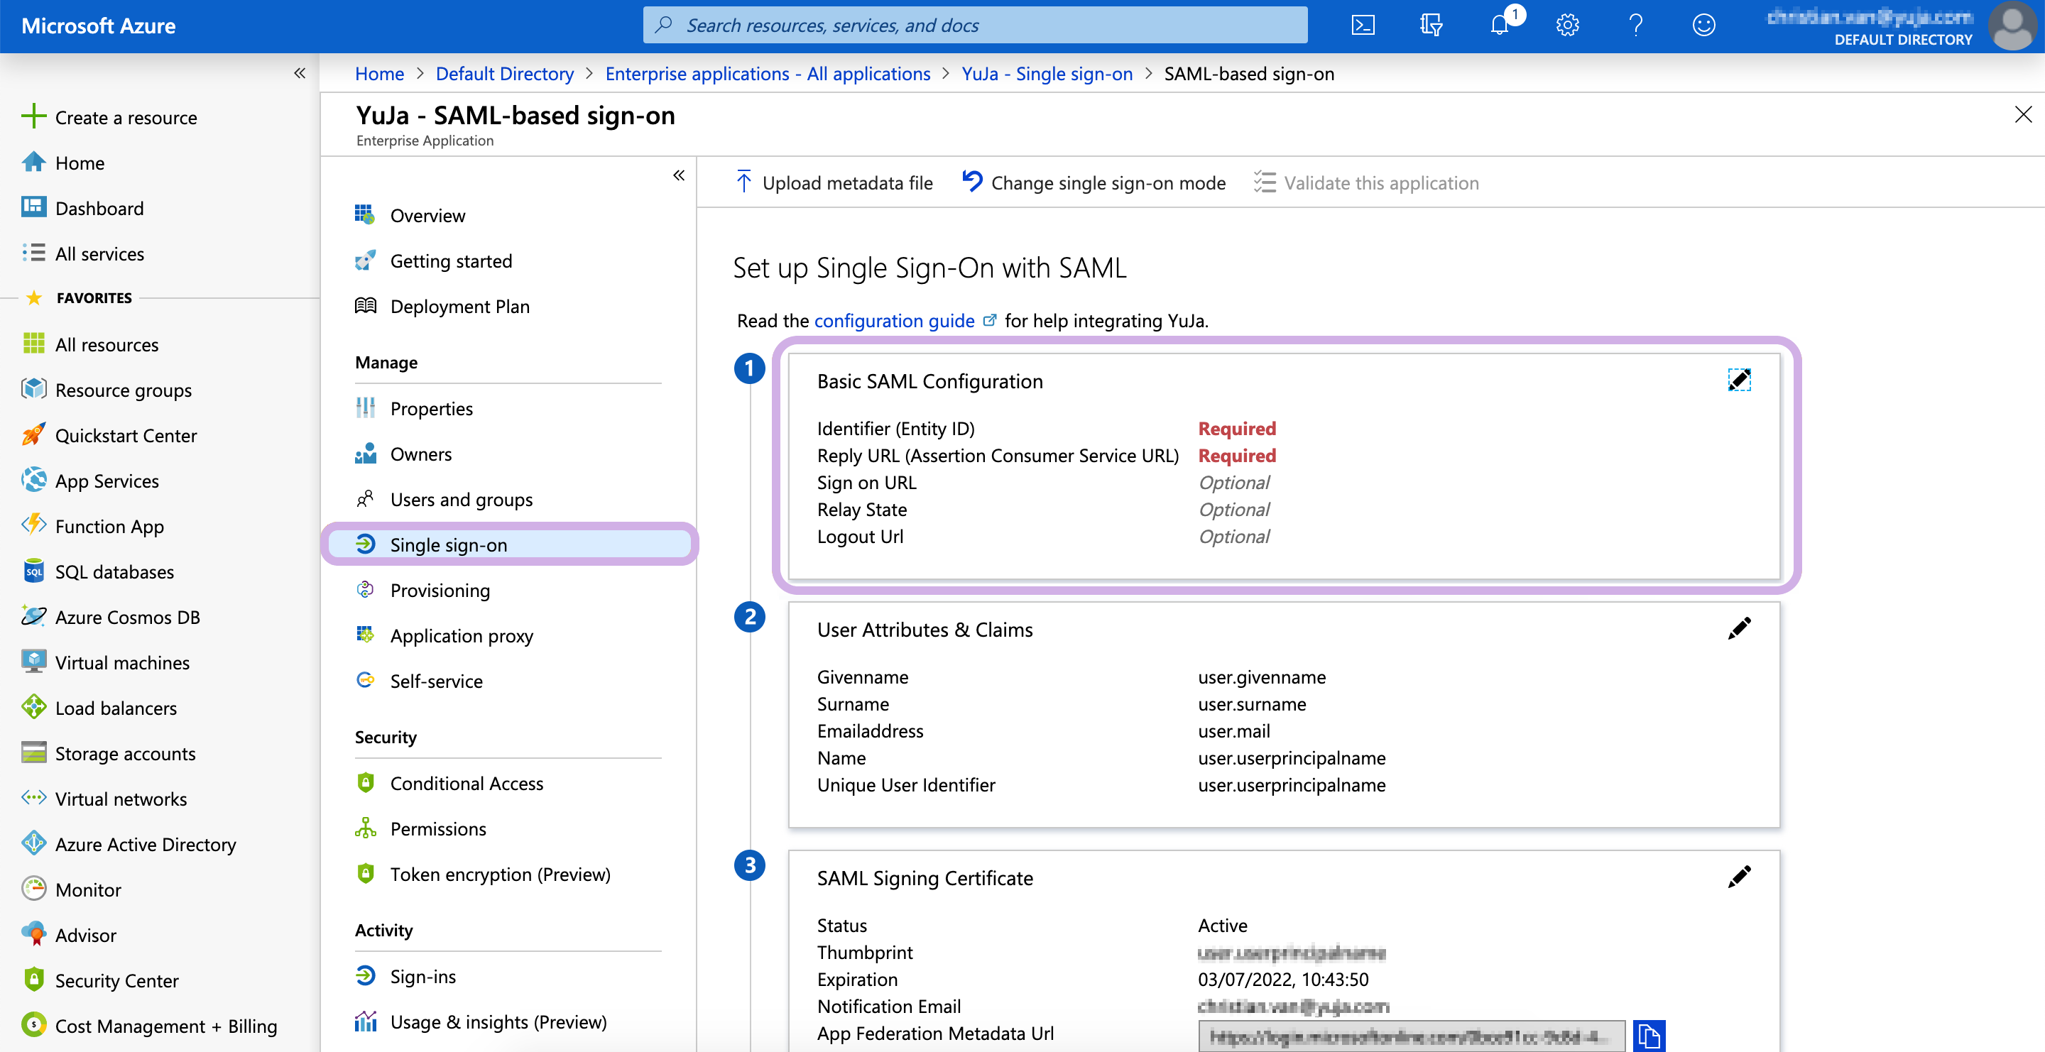Viewport: 2045px width, 1052px height.
Task: Collapse the application menu blade chevron
Action: (679, 175)
